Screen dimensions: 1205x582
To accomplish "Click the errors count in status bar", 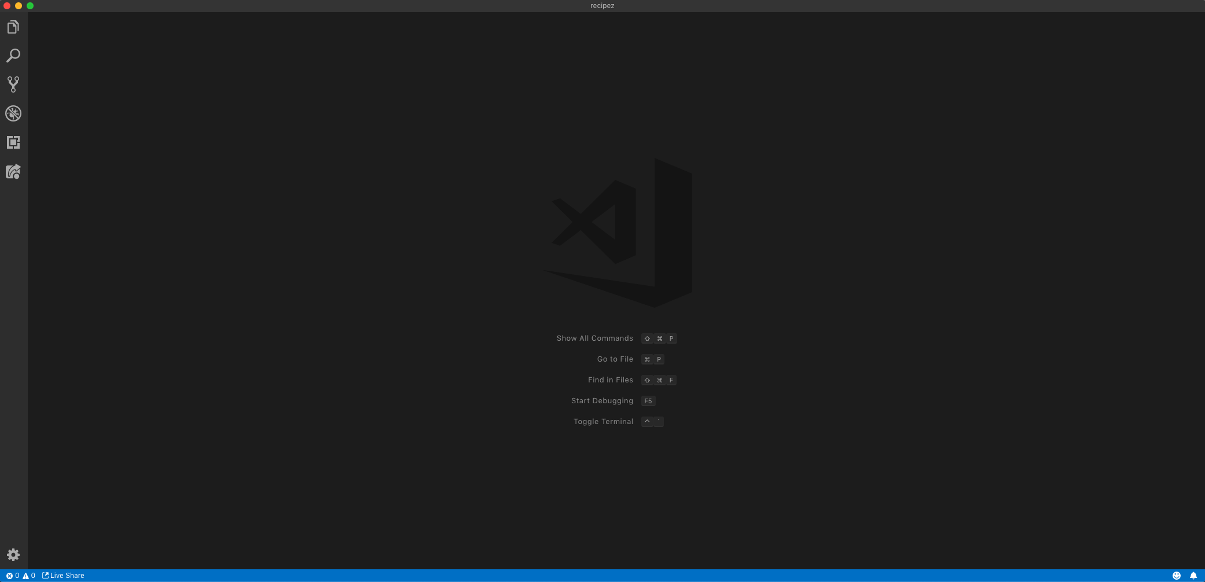I will click(x=13, y=576).
